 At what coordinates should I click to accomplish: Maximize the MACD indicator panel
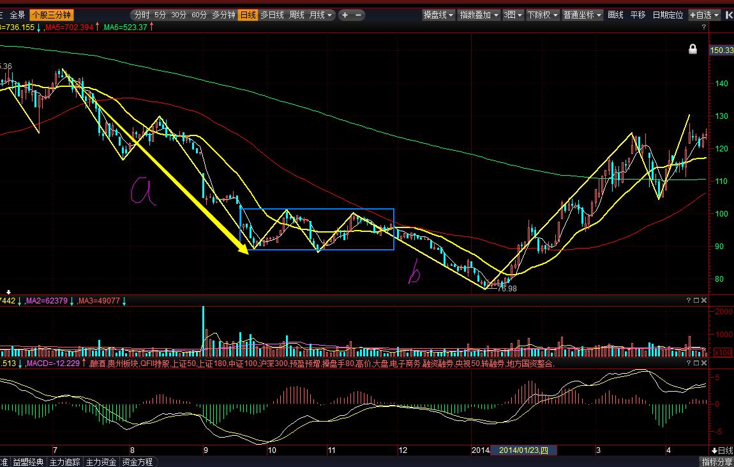point(696,363)
